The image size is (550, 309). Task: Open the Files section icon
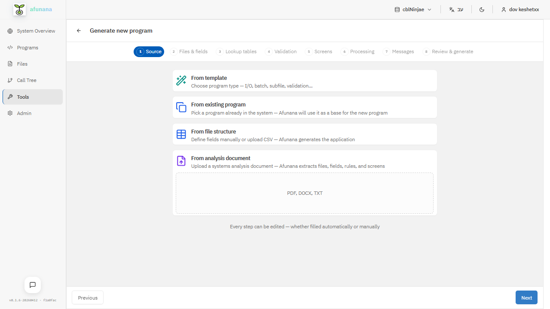tap(10, 64)
